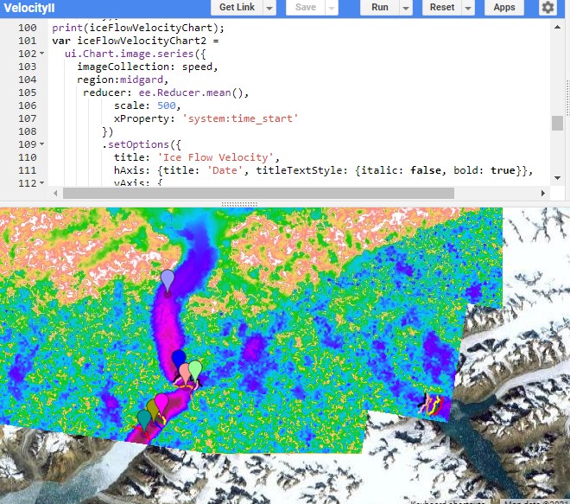
Task: Click the editor horizontal scrollbar
Action: coord(294,193)
